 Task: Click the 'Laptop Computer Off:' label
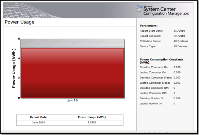pyautogui.click(x=153, y=93)
